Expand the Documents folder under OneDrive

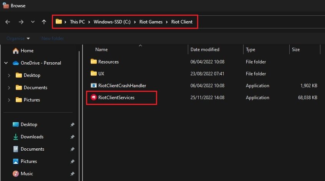[x=9, y=88]
